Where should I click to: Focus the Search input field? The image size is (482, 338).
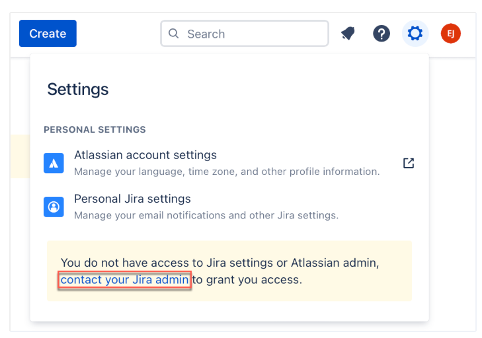(x=245, y=34)
